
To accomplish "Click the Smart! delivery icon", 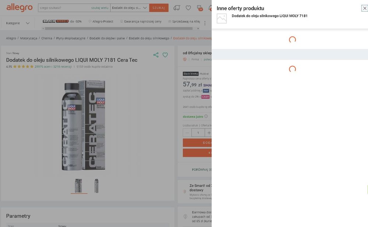I will 185,191.
